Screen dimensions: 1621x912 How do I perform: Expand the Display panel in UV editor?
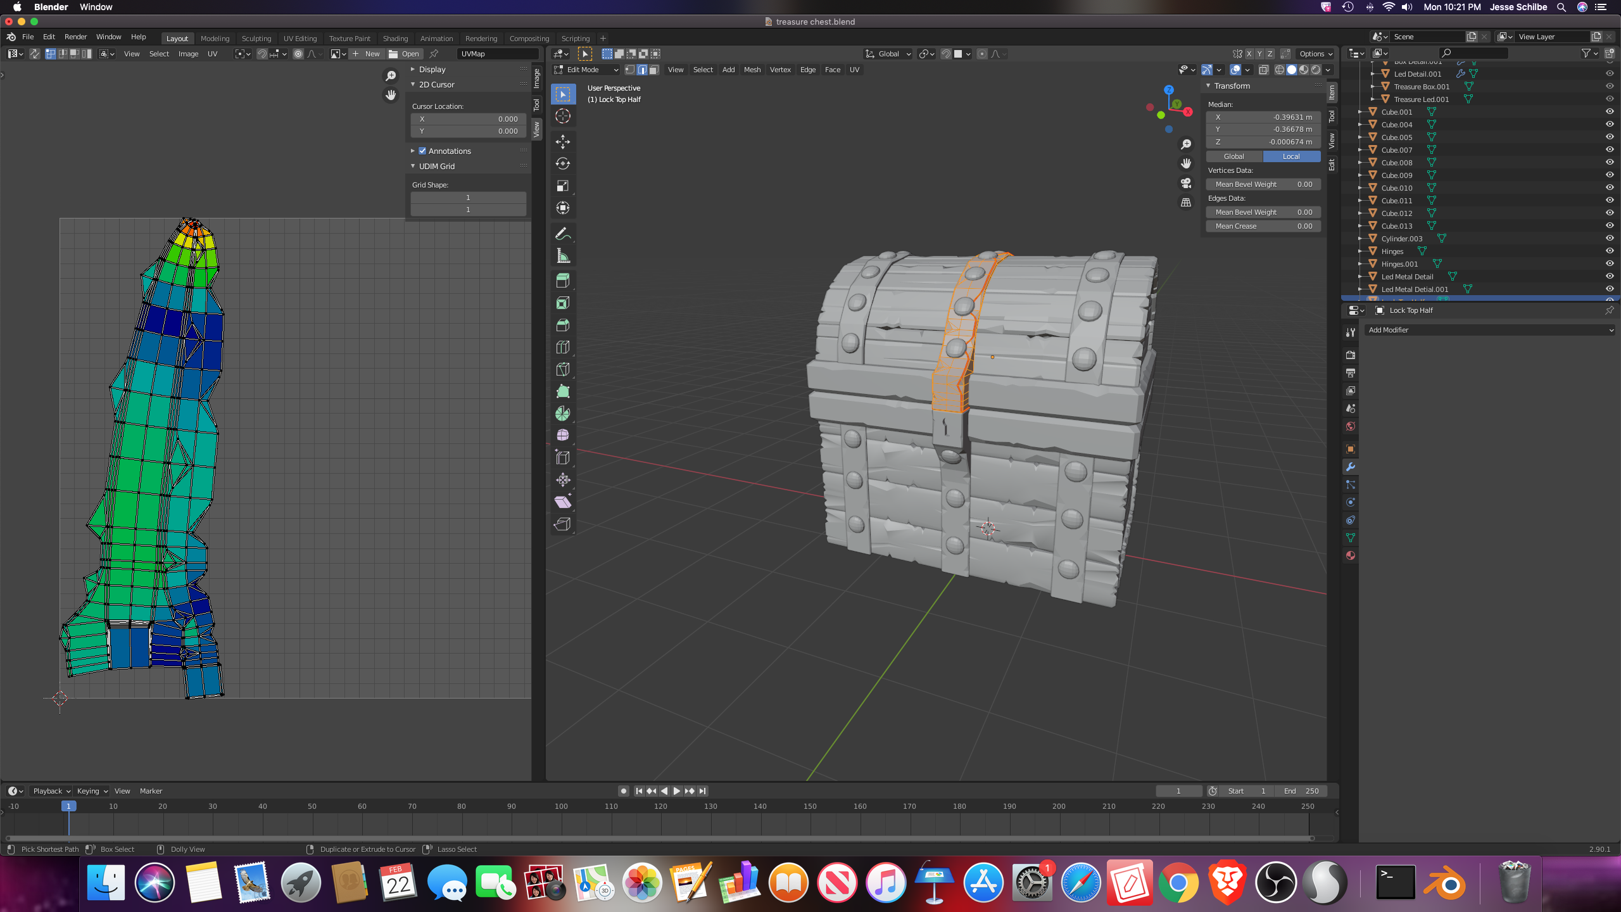point(432,69)
